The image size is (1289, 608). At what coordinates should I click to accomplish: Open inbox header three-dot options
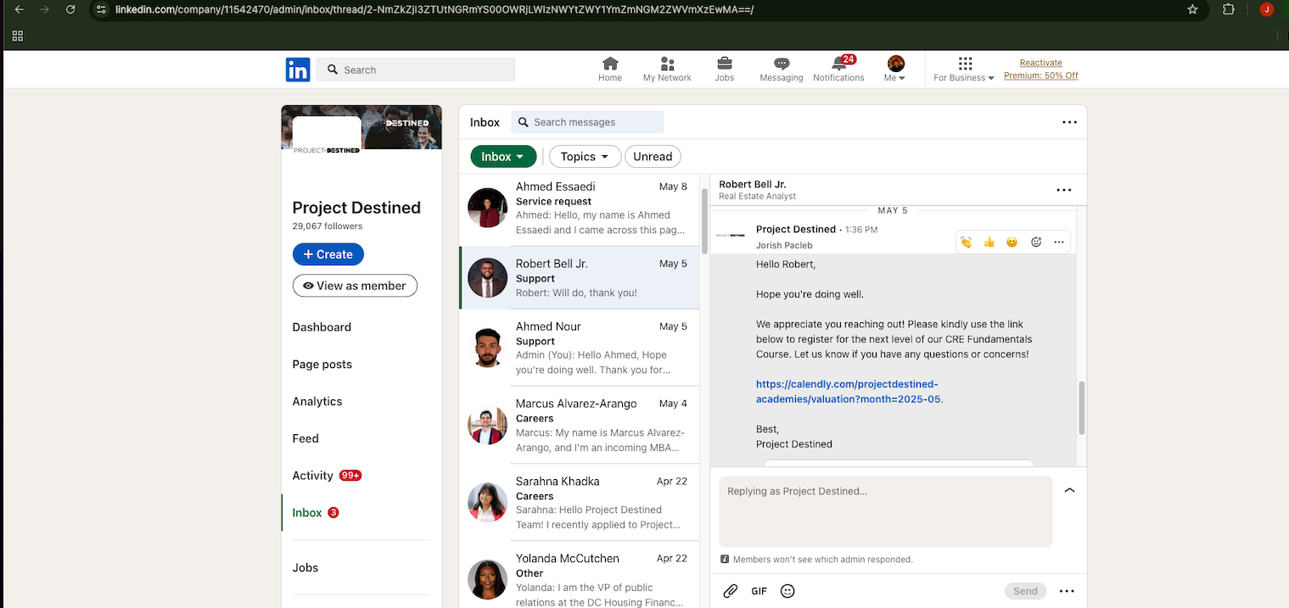click(1069, 122)
